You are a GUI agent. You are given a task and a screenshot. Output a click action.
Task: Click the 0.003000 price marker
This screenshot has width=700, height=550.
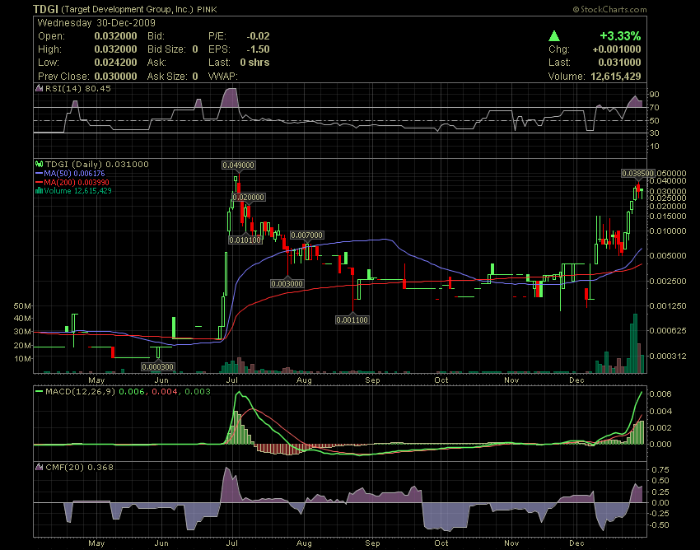pyautogui.click(x=287, y=283)
